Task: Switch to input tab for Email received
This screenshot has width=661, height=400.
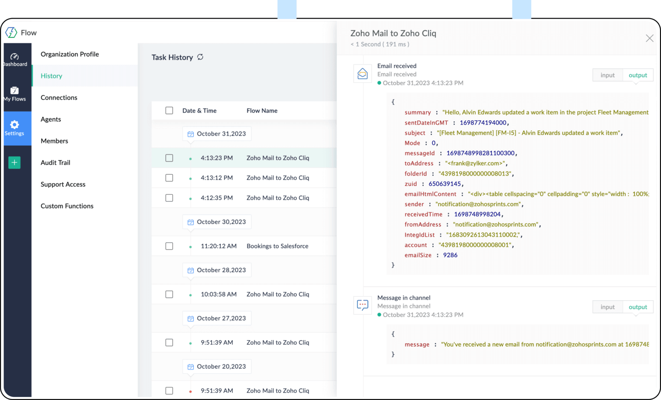Action: pyautogui.click(x=607, y=75)
